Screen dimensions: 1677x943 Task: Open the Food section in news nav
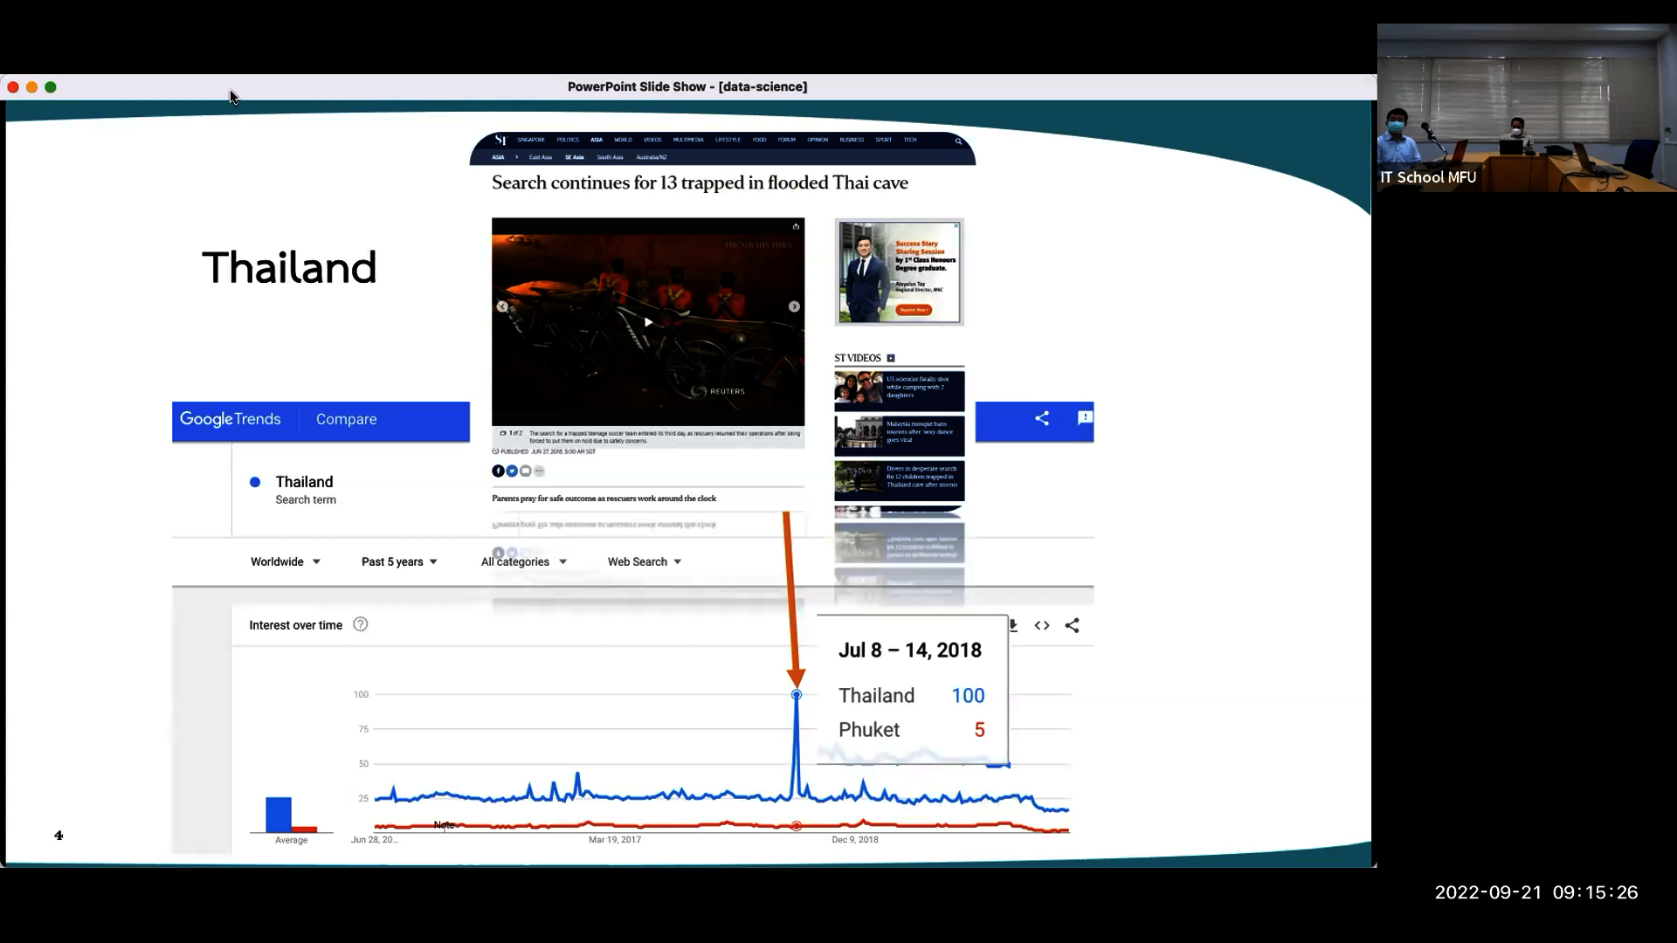coord(759,140)
